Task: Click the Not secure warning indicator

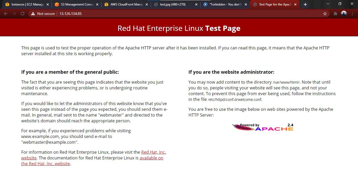Action: 43,14
